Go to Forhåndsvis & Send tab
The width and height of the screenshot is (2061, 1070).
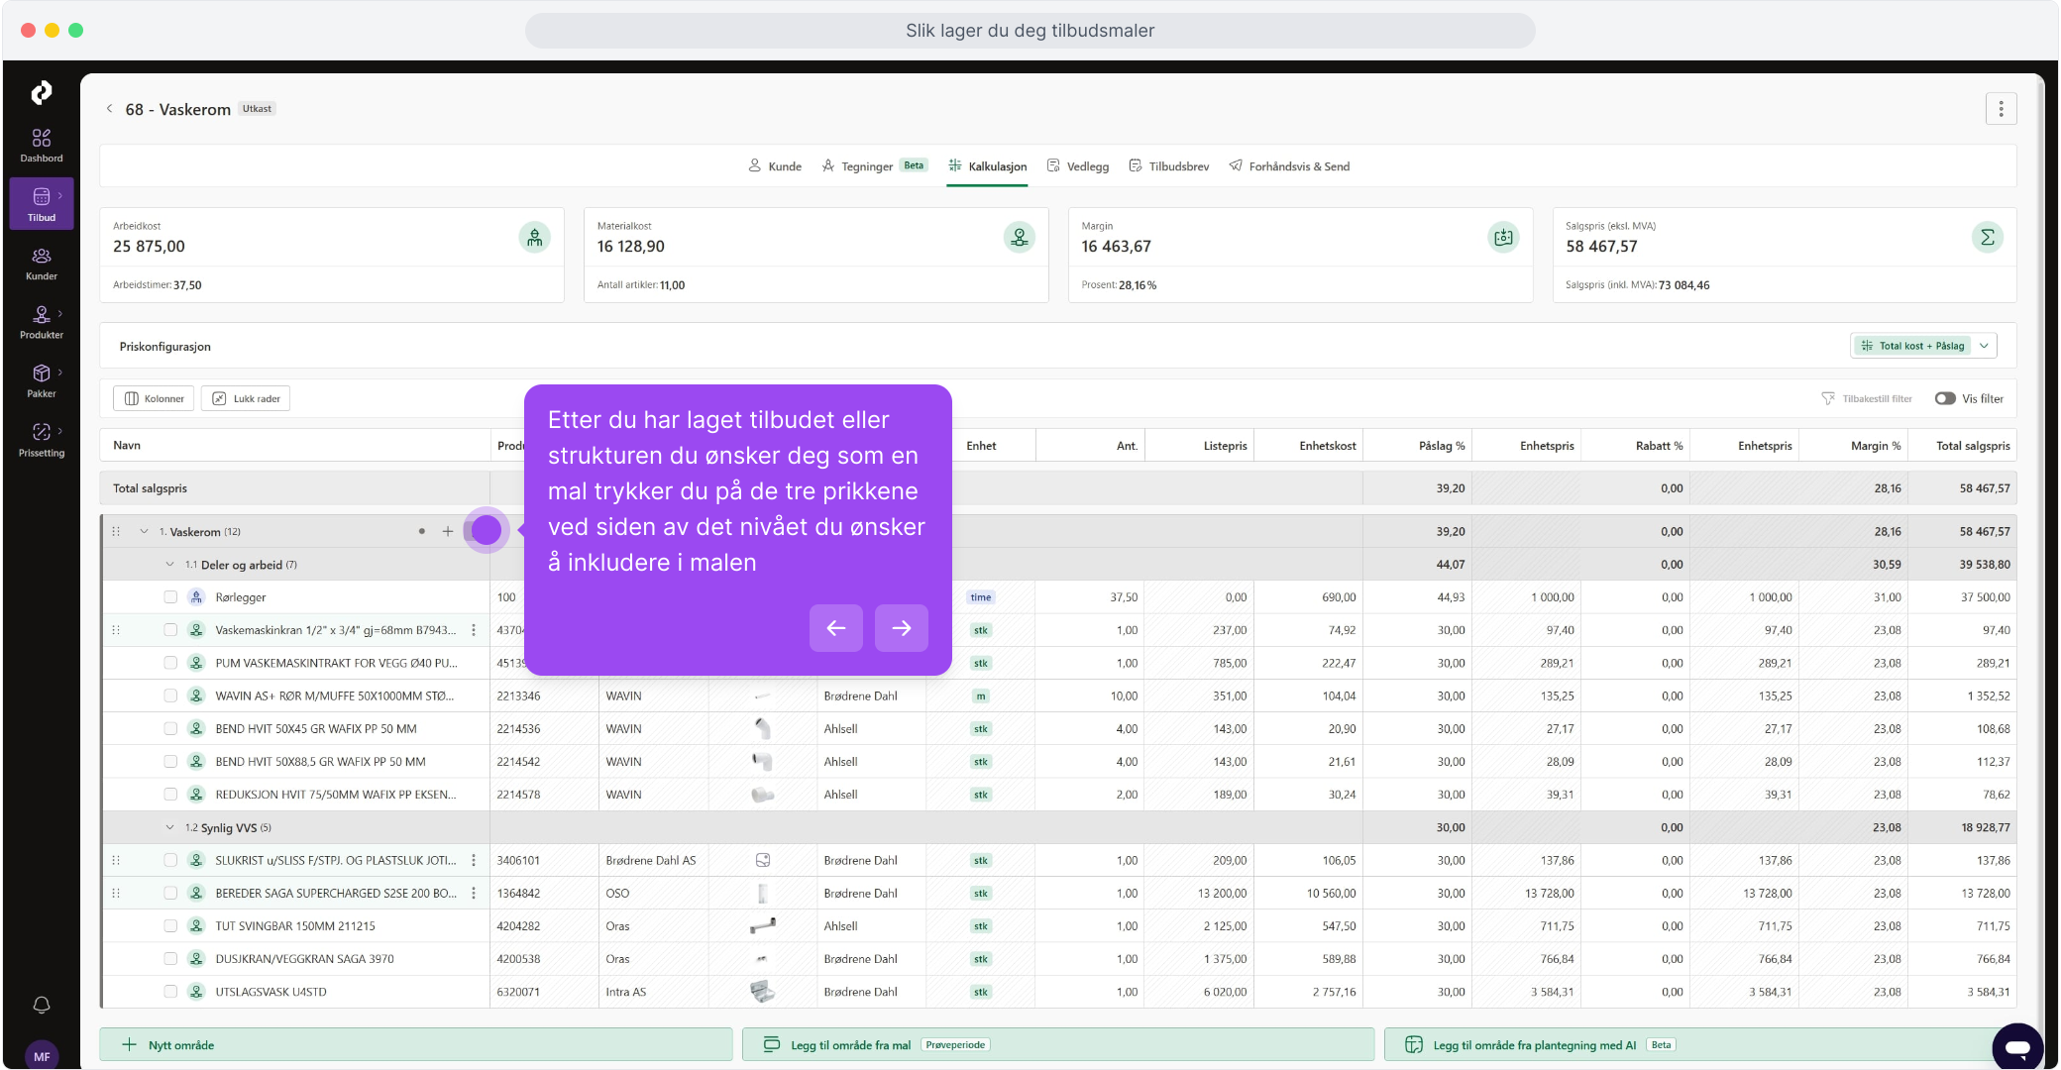[x=1289, y=166]
